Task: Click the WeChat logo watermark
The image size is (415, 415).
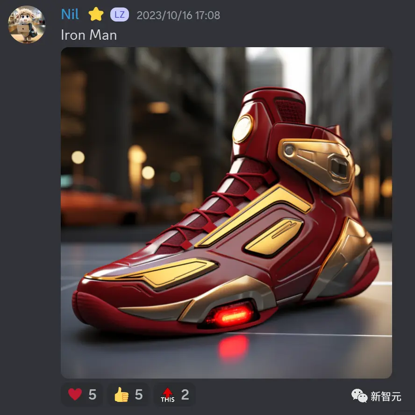Action: (x=359, y=396)
